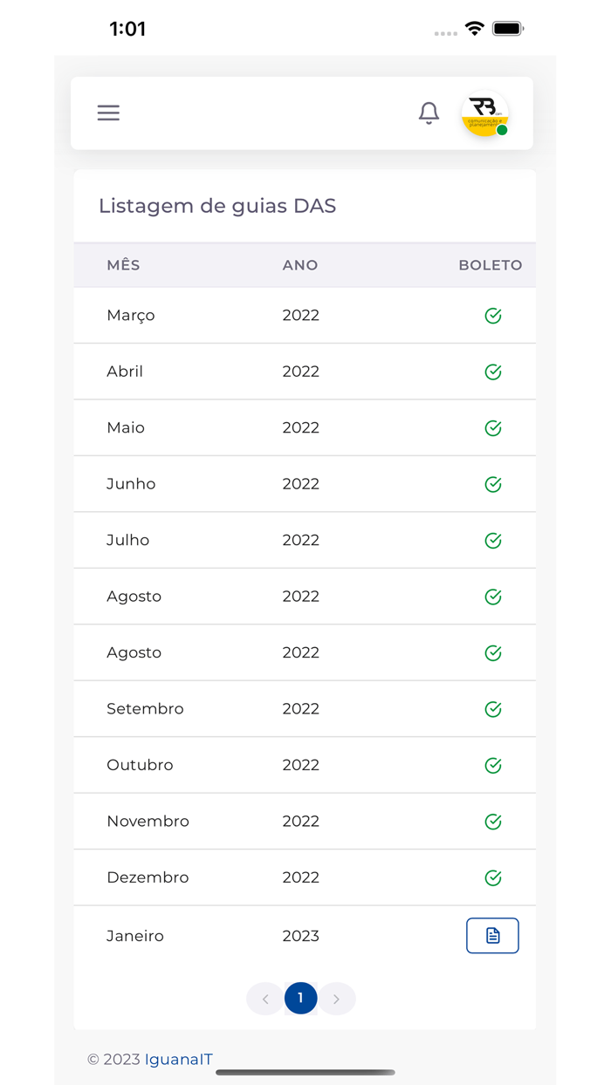
Task: Open the hamburger navigation menu
Action: click(108, 113)
